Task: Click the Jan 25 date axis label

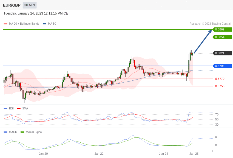Action: (194, 154)
